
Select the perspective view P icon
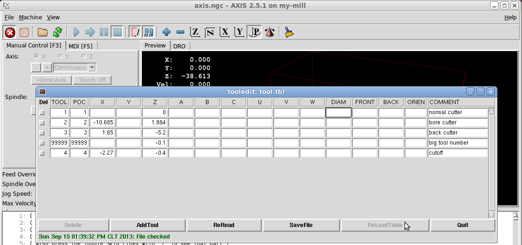point(254,32)
